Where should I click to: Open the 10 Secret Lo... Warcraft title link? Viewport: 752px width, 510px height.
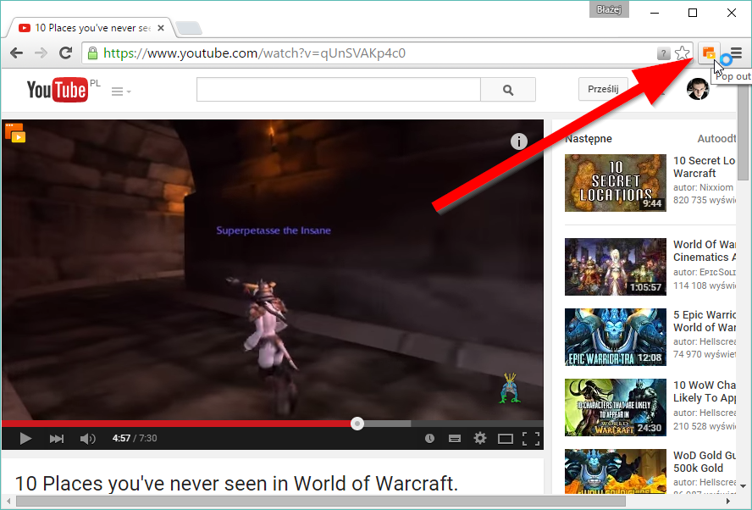[x=704, y=167]
